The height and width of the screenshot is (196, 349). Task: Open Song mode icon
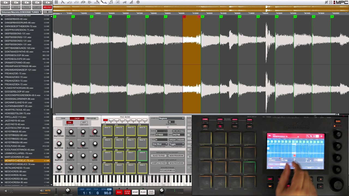point(90,2)
